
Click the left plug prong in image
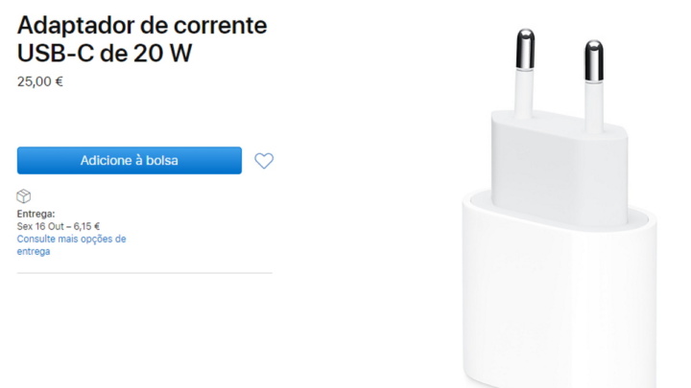coord(525,73)
